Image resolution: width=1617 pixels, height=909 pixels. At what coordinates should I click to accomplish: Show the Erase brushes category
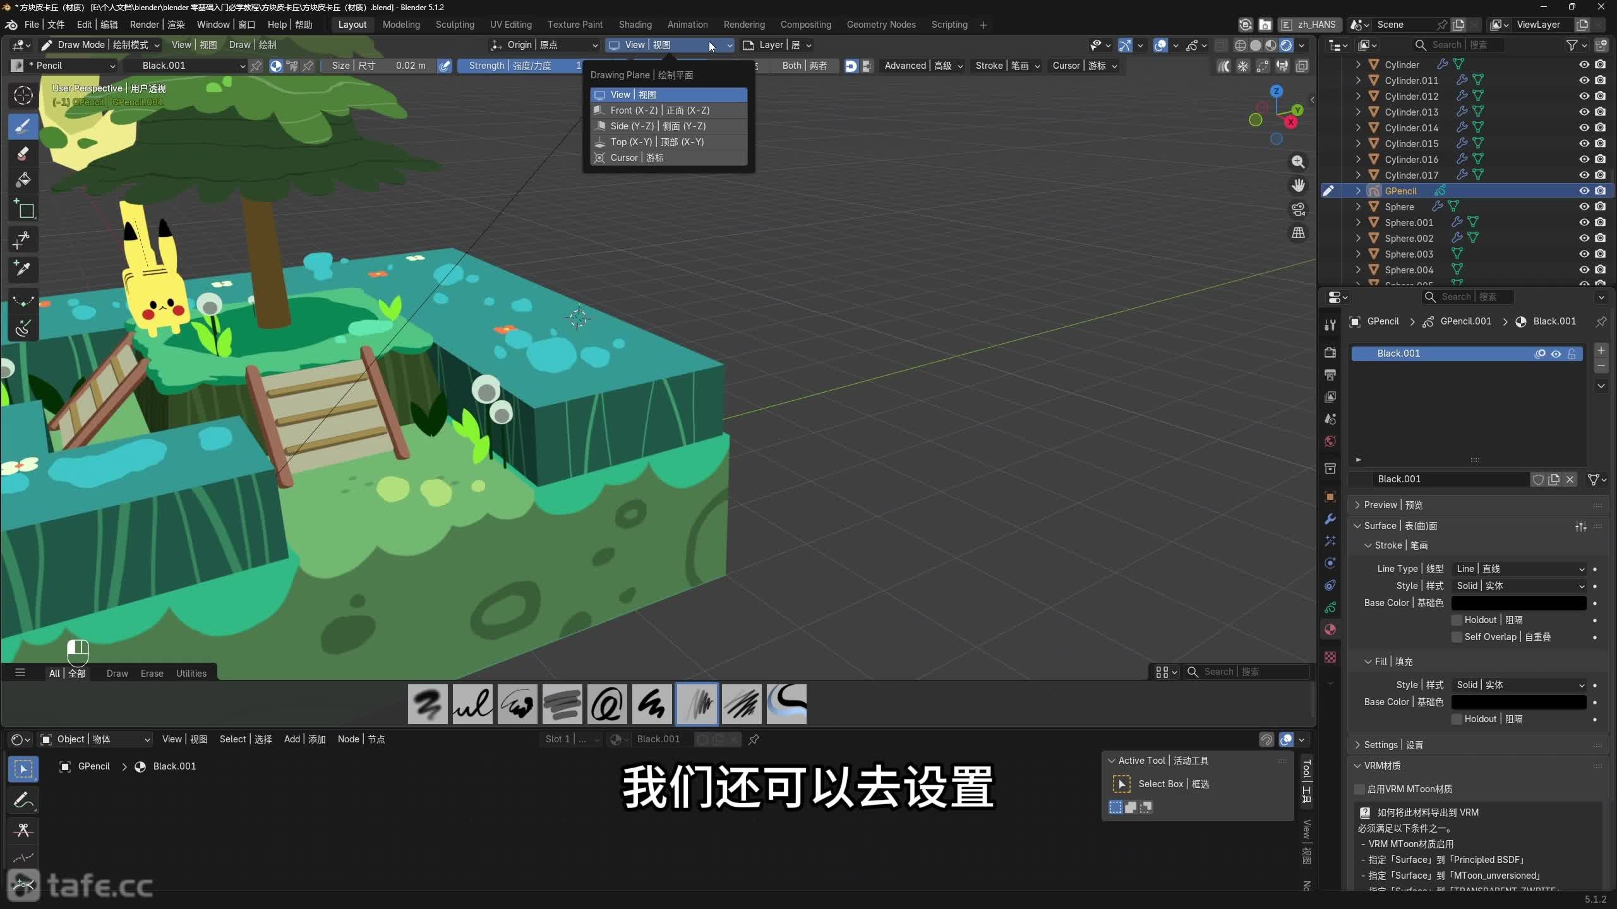152,674
